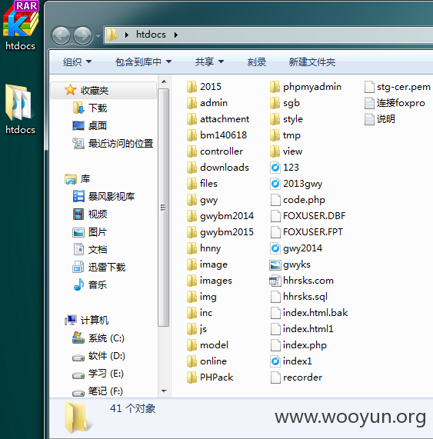Image resolution: width=433 pixels, height=439 pixels.
Task: Open the 组织 menu dropdown
Action: pos(77,62)
